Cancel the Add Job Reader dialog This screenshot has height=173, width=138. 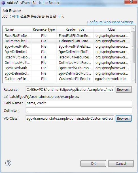click(x=121, y=163)
